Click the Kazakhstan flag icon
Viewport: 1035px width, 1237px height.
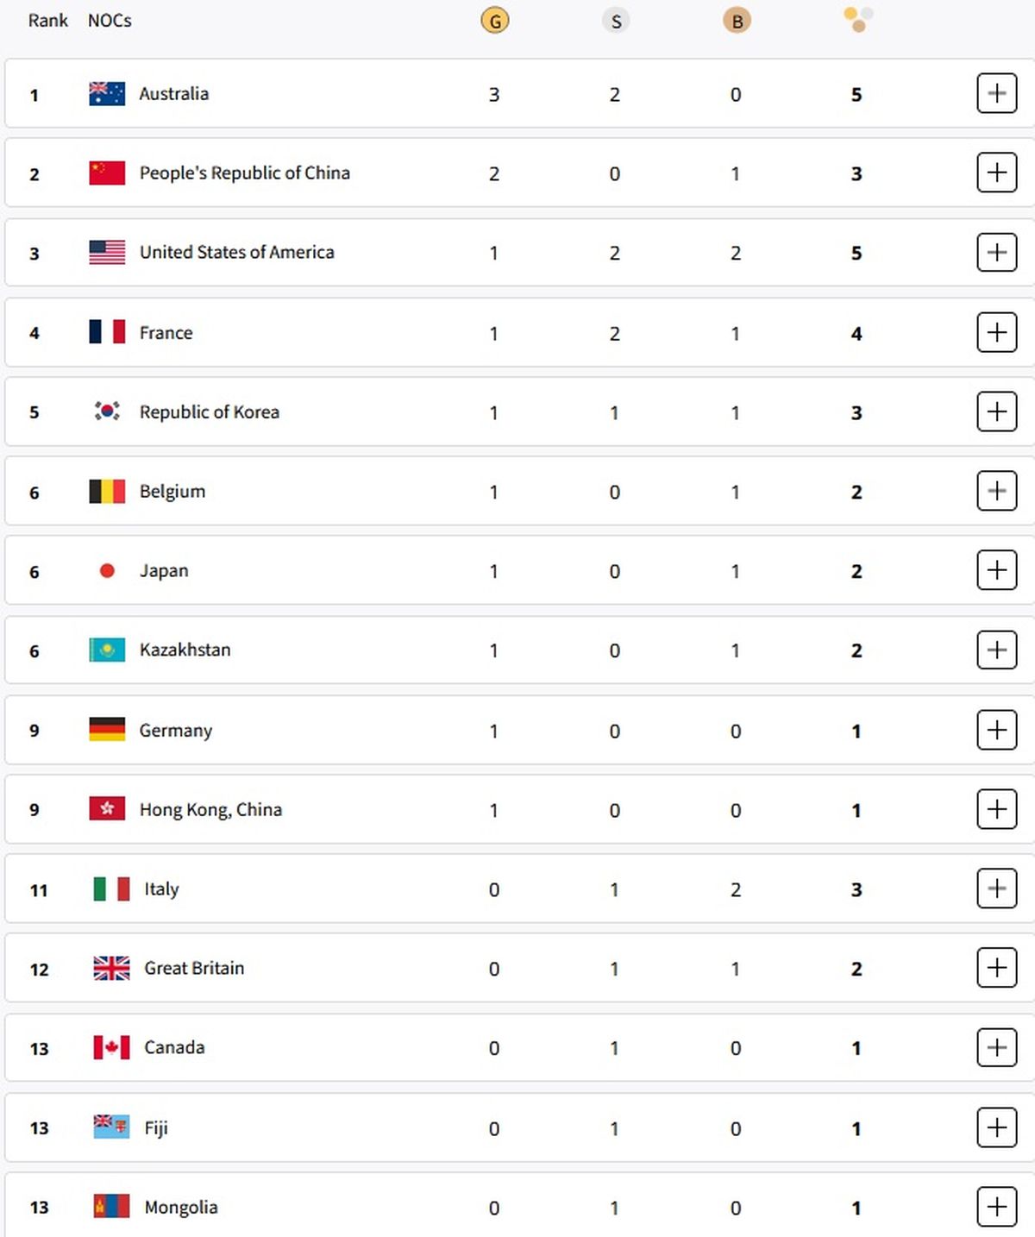[107, 650]
